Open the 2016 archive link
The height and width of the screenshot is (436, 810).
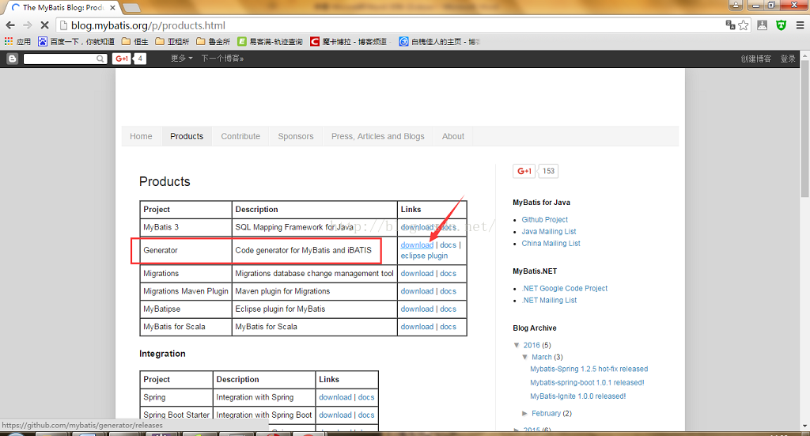pyautogui.click(x=532, y=345)
